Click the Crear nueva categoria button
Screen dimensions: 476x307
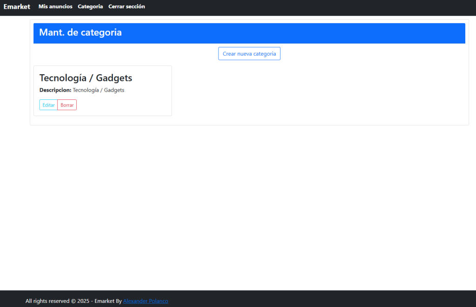[249, 54]
